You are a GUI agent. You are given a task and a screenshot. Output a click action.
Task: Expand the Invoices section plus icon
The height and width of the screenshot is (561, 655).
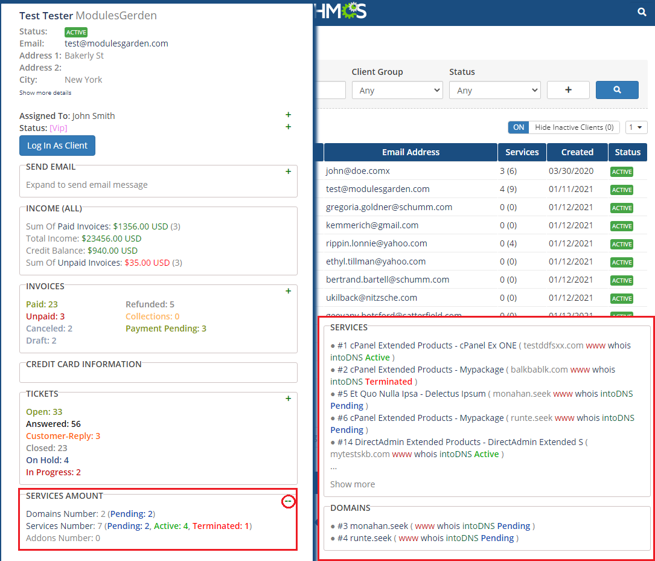(288, 290)
